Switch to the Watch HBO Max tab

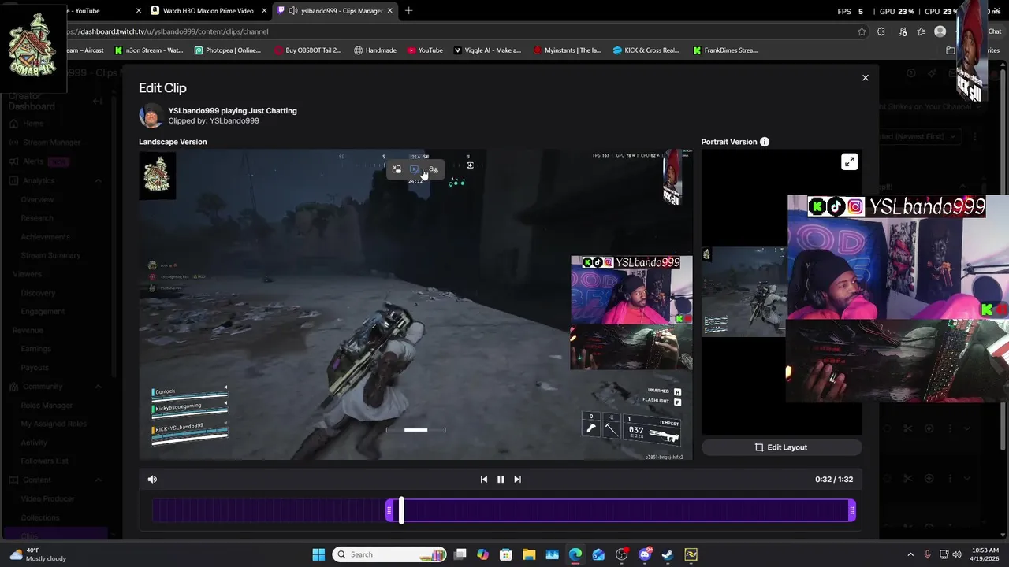click(x=208, y=11)
